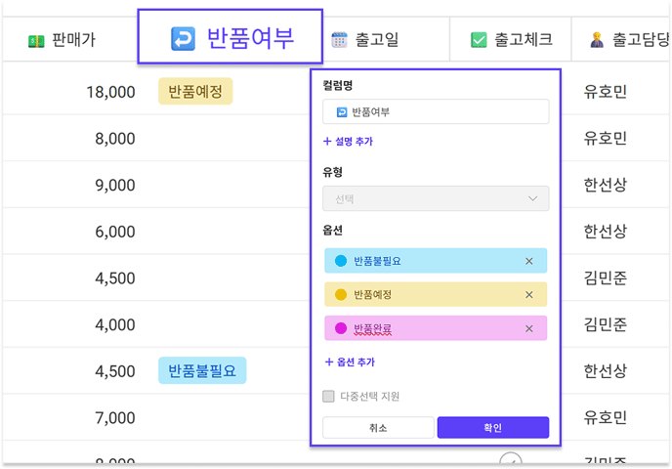672x469 pixels.
Task: Delete the 반품완료 option using its X
Action: (x=529, y=329)
